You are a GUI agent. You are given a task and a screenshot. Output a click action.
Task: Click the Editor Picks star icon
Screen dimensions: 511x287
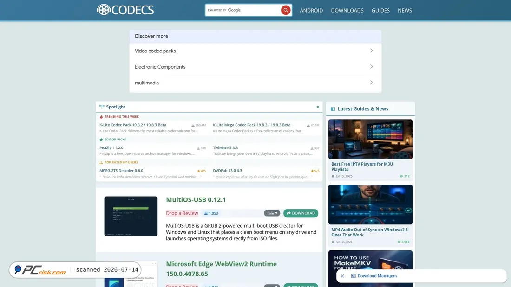tap(101, 140)
